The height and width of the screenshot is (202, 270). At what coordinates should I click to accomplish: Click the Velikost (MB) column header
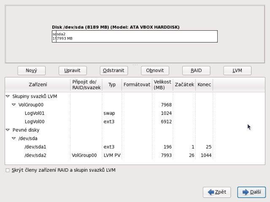[162, 85]
